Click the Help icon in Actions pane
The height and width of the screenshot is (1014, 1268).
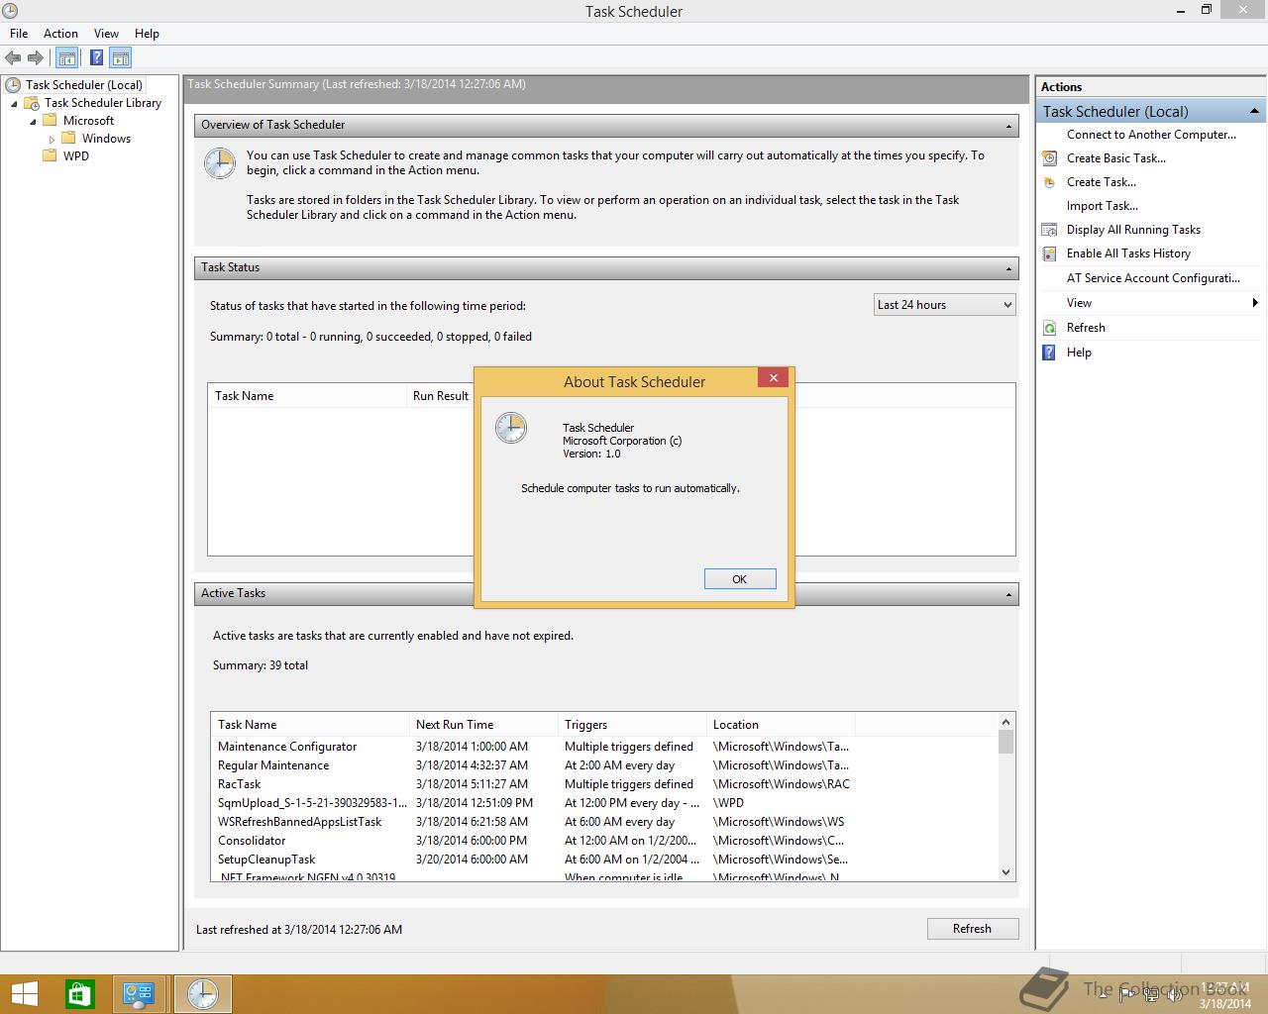point(1050,353)
